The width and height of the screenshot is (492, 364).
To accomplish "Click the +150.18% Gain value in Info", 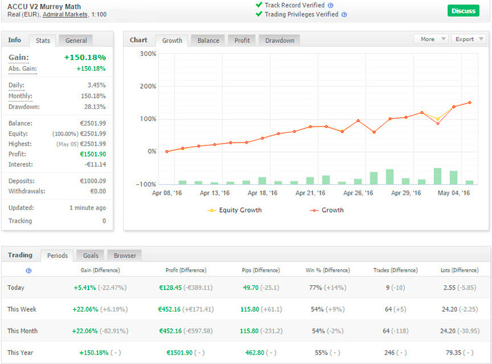I will tap(85, 57).
